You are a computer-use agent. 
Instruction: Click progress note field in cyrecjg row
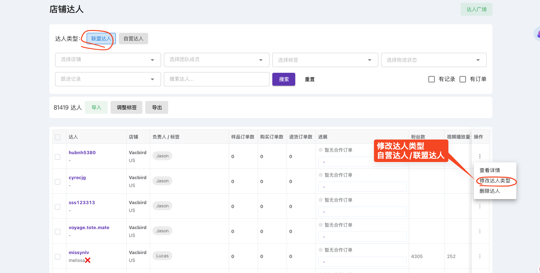(x=363, y=187)
